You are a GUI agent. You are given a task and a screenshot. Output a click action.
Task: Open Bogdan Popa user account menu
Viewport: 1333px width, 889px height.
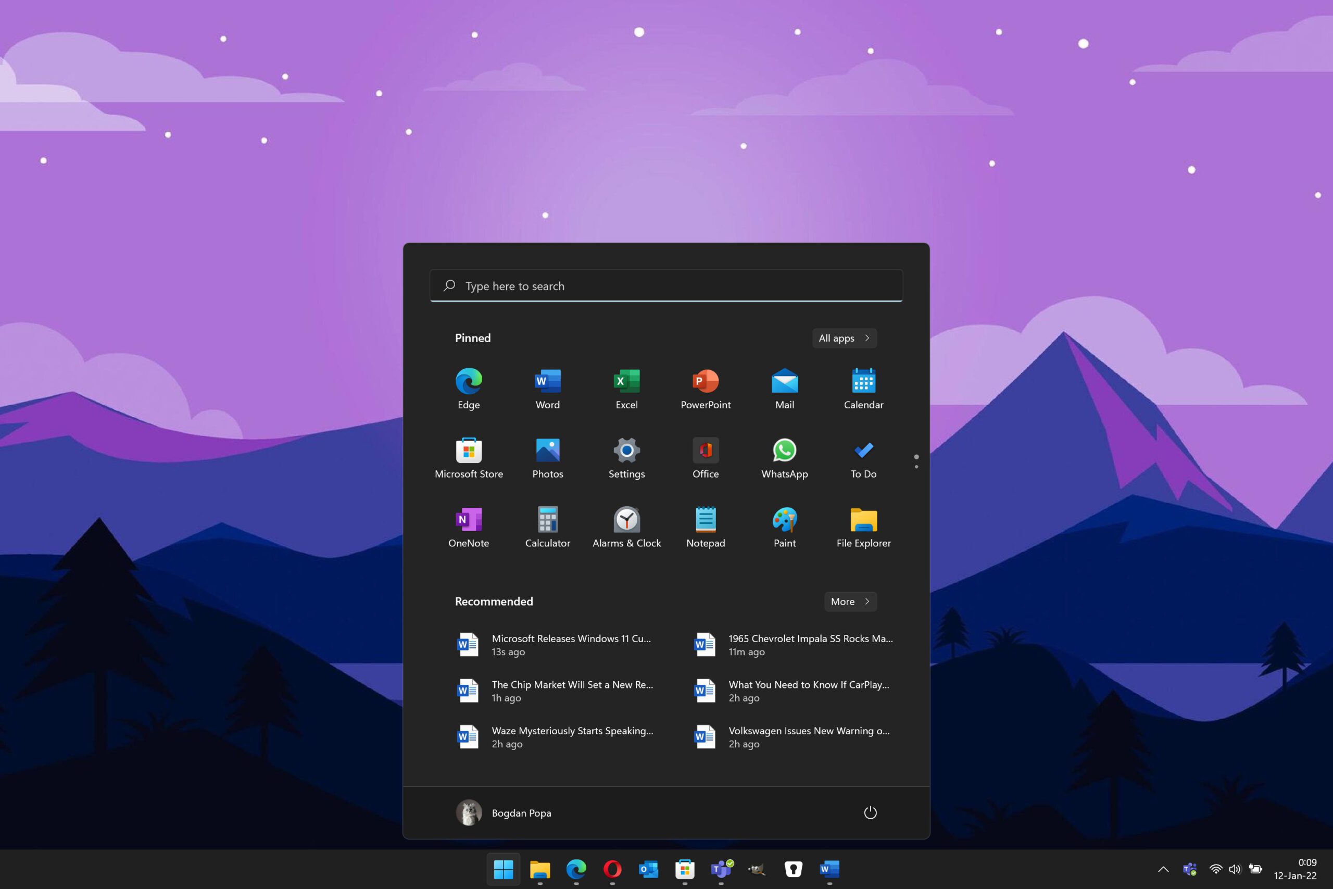point(504,812)
